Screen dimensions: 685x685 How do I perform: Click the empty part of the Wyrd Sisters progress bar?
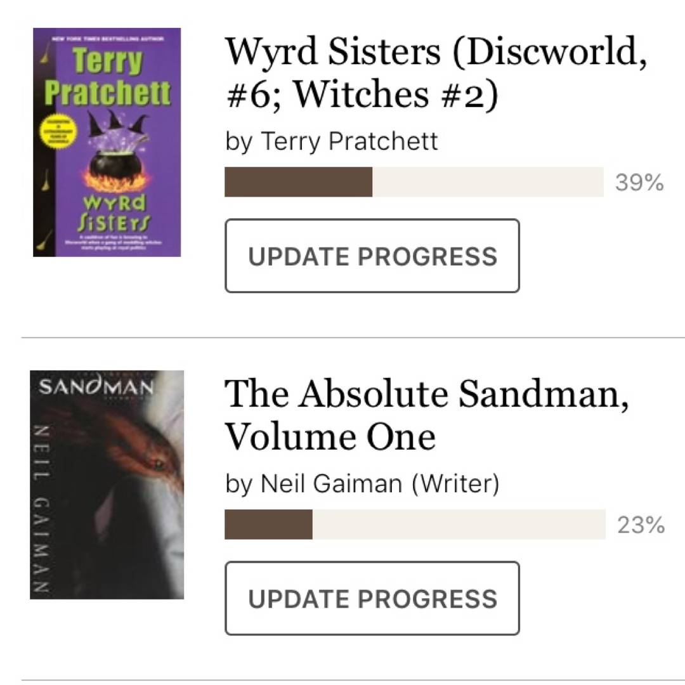coord(487,183)
